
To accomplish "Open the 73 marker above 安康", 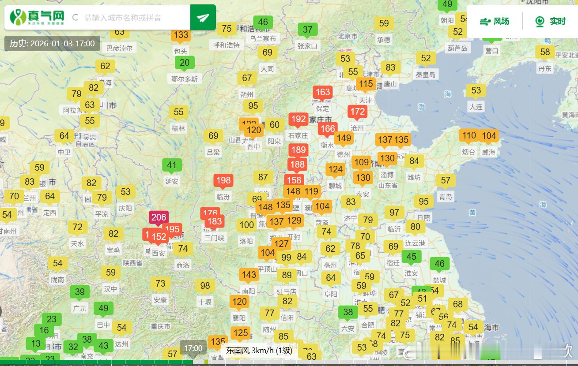I will (160, 284).
